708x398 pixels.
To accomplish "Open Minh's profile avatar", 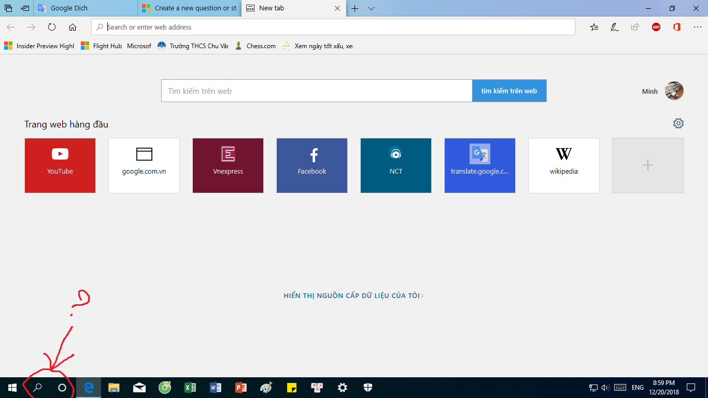I will (x=674, y=91).
